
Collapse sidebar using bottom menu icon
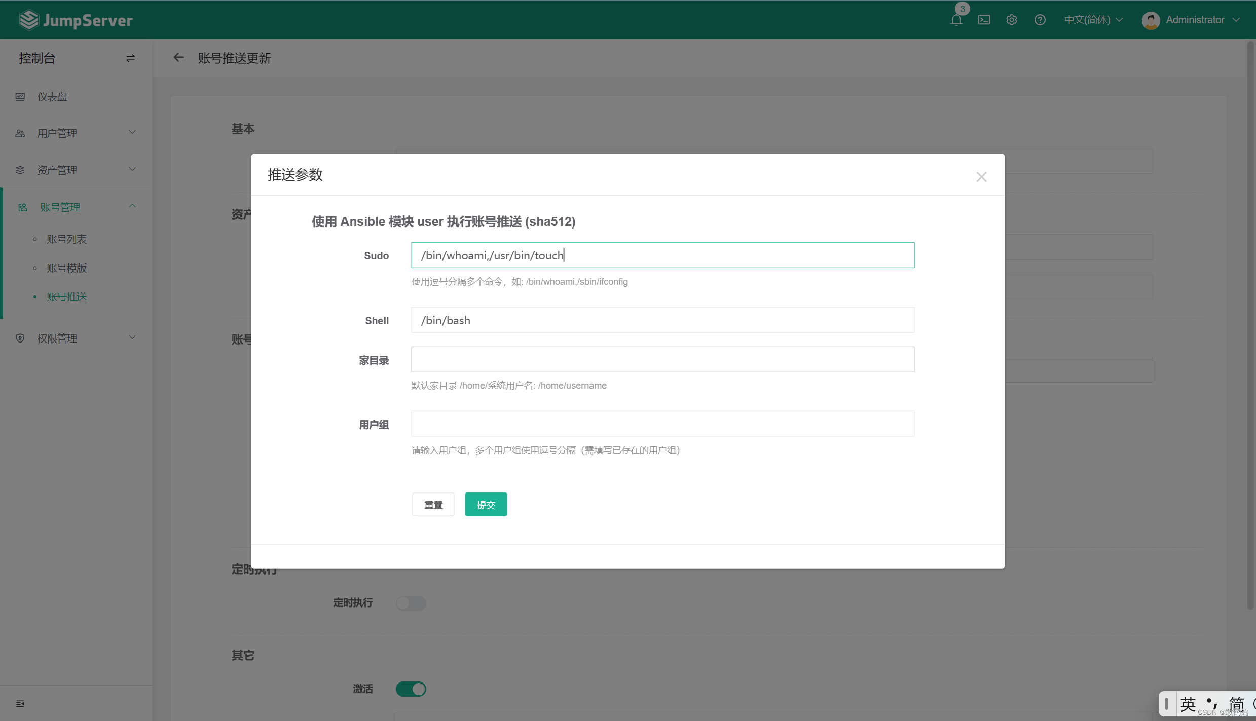click(x=20, y=703)
